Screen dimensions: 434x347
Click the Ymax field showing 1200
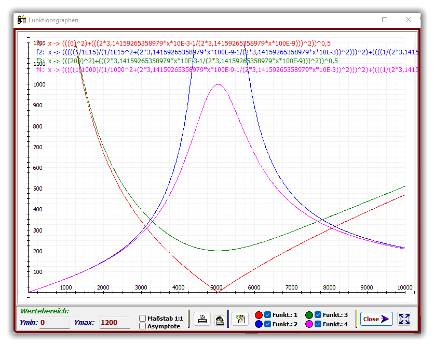point(114,322)
